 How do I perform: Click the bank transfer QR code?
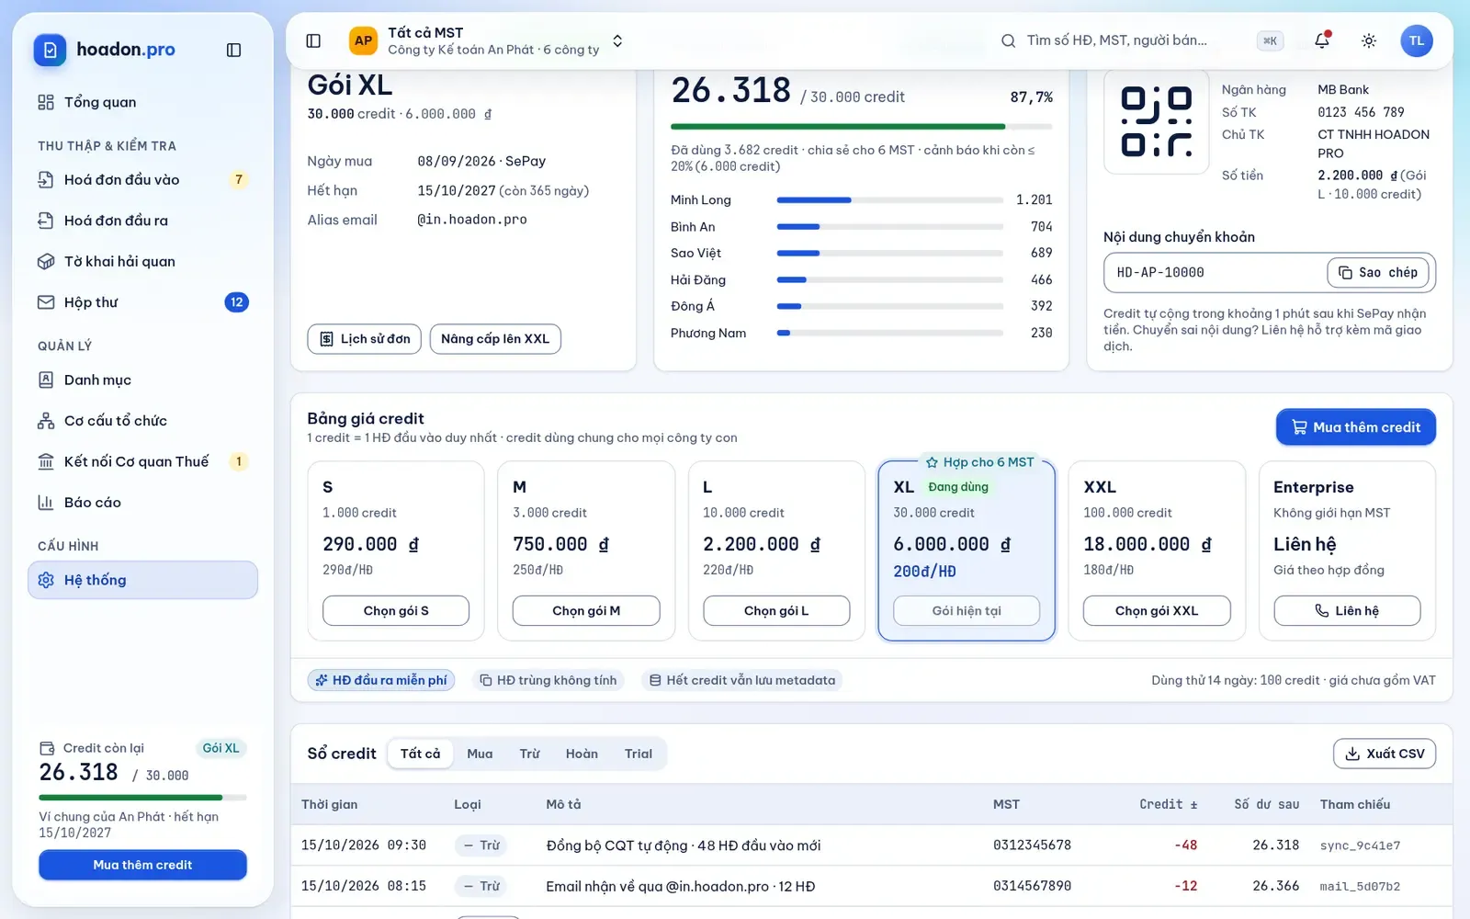click(1156, 121)
